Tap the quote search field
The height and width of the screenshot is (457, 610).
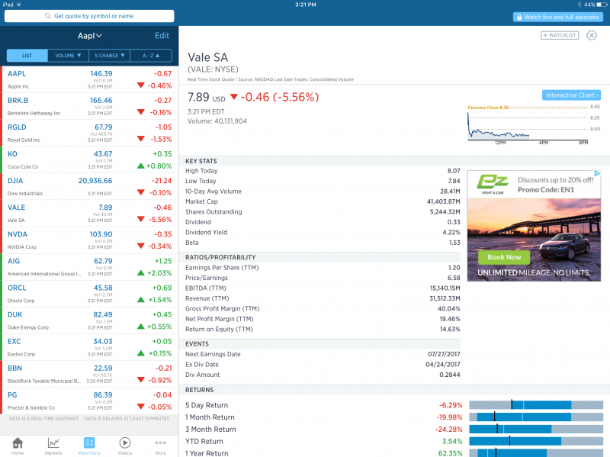pyautogui.click(x=89, y=16)
